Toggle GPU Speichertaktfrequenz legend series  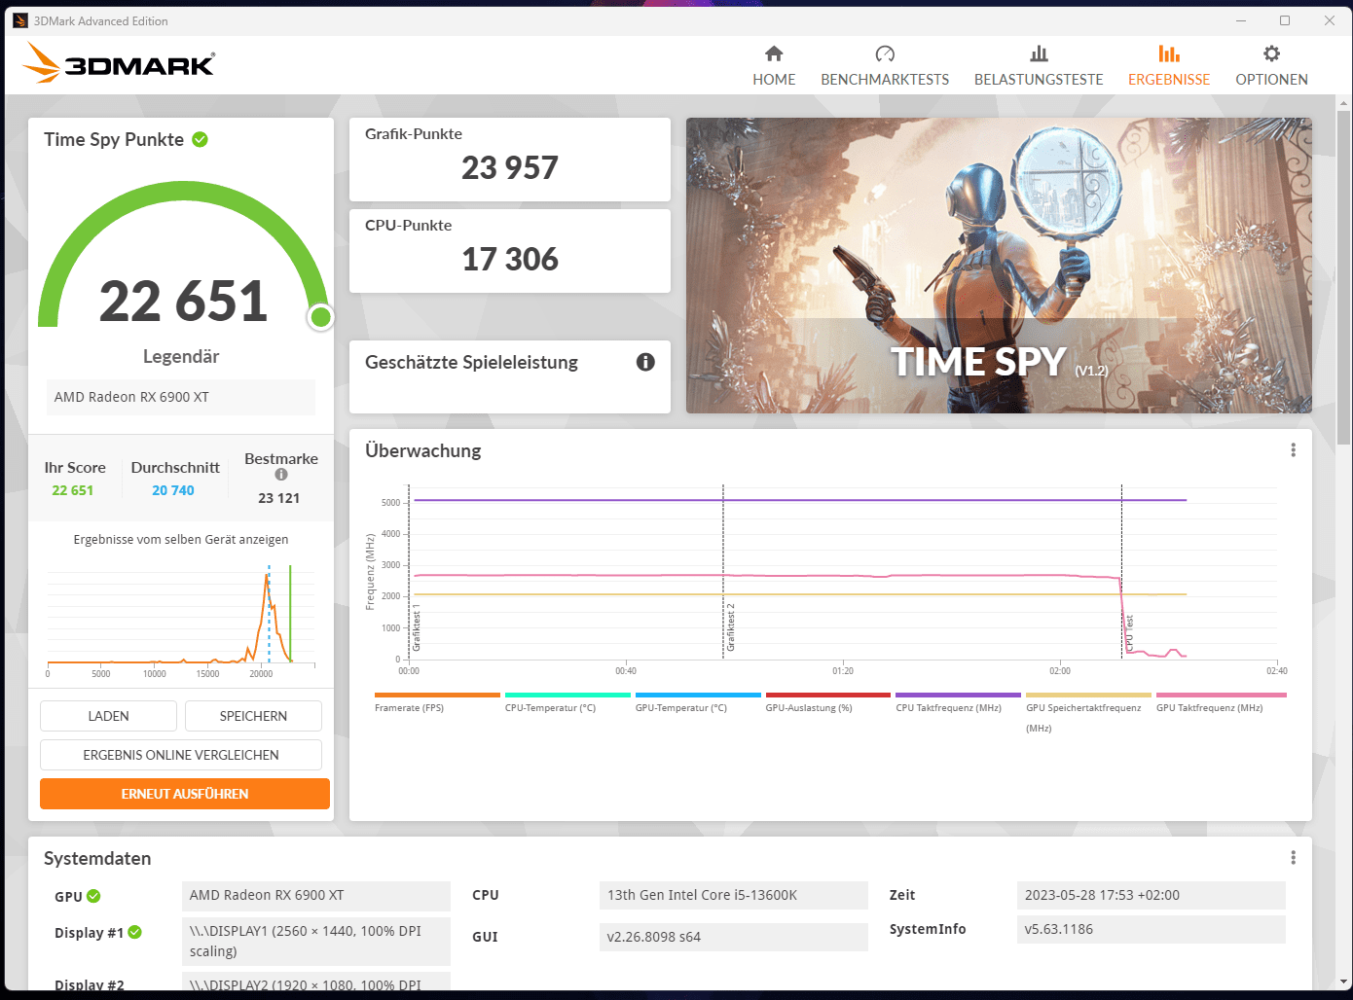tap(1088, 712)
